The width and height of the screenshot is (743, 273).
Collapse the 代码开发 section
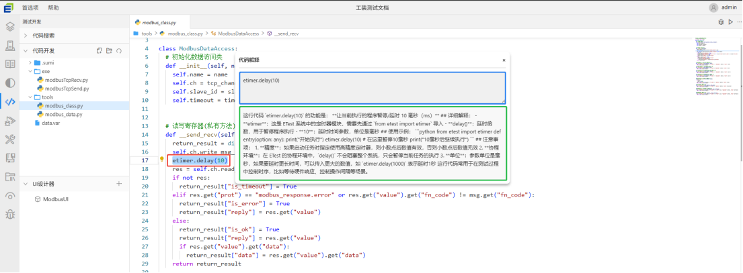click(26, 50)
